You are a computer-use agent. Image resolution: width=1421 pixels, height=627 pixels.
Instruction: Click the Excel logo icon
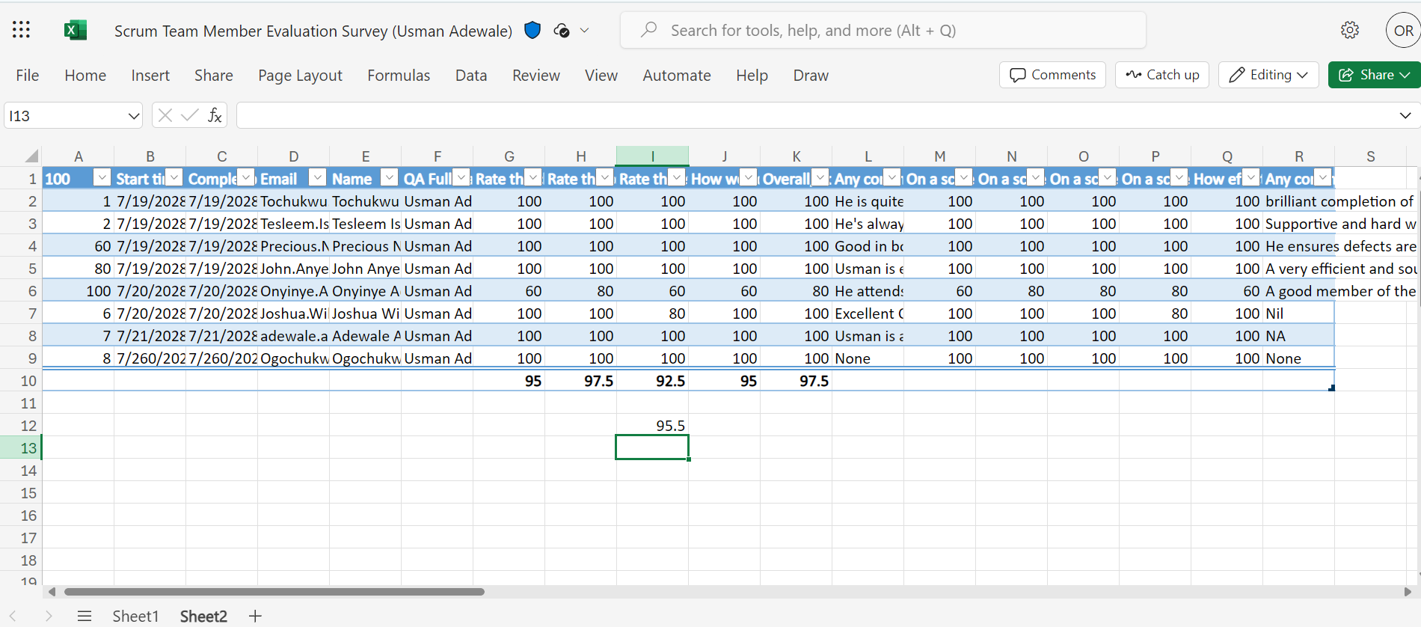tap(75, 30)
